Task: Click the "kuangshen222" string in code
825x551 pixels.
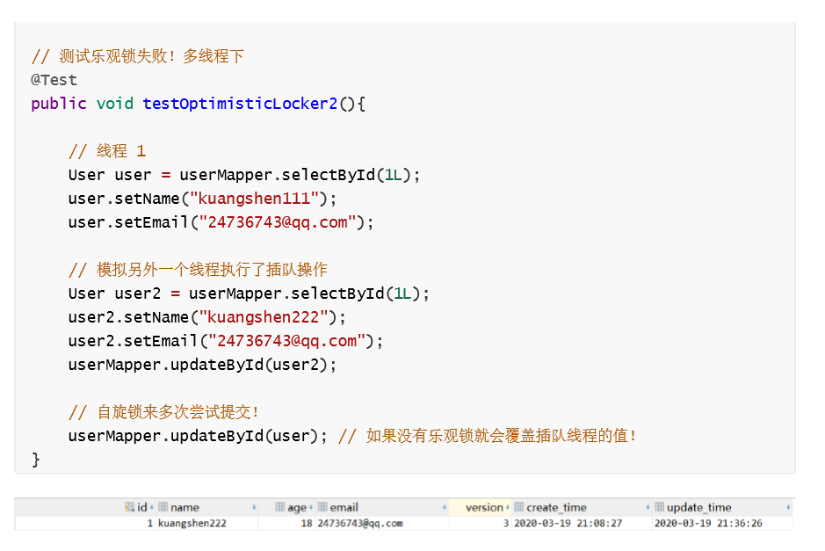Action: (x=263, y=317)
